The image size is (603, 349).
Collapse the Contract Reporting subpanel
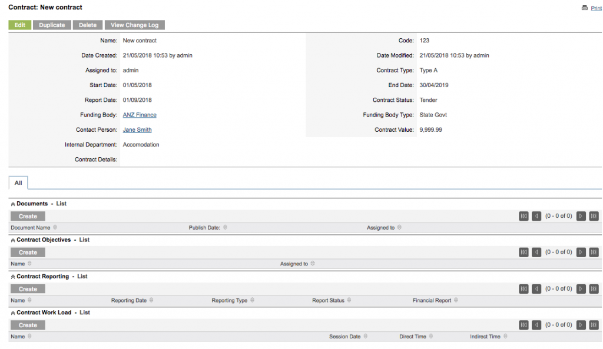13,277
